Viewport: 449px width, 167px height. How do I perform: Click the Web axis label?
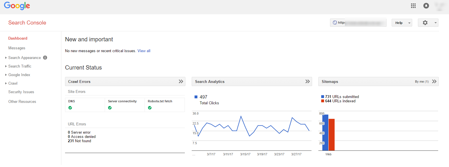pos(329,154)
